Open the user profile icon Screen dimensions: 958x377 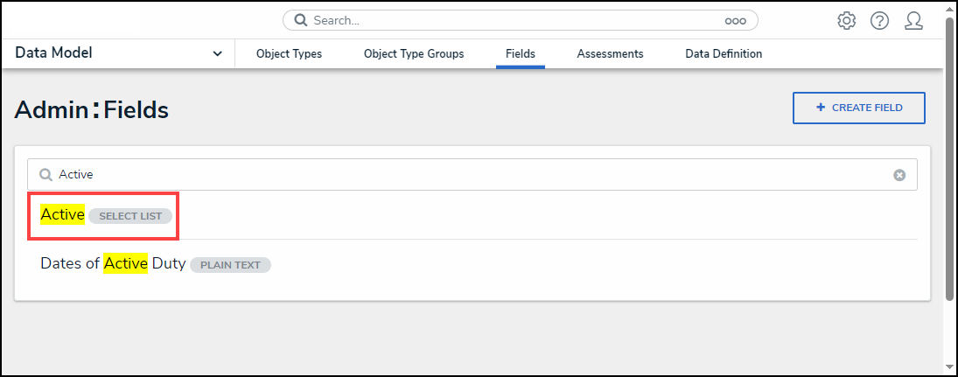tap(913, 20)
